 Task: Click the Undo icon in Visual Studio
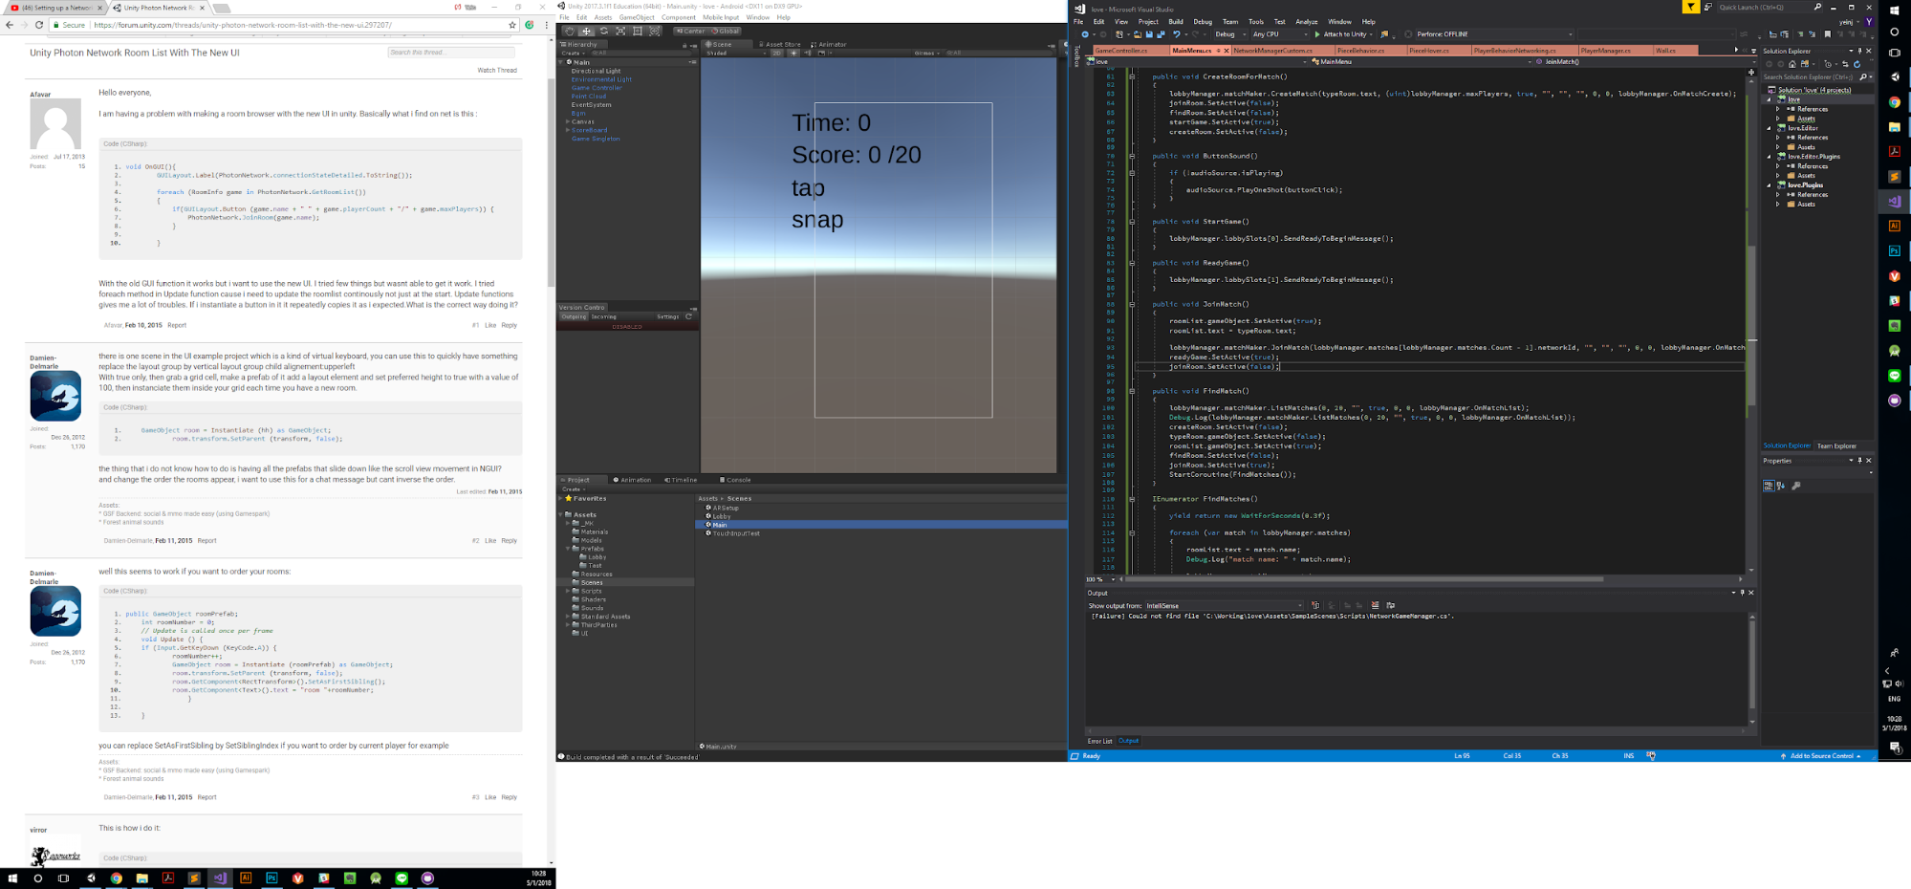[1177, 34]
